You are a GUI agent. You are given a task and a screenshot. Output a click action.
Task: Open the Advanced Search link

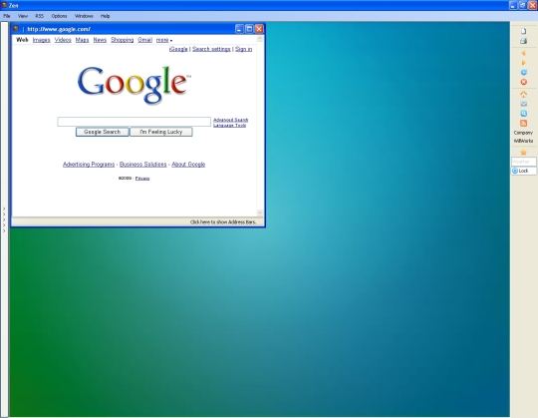point(230,120)
